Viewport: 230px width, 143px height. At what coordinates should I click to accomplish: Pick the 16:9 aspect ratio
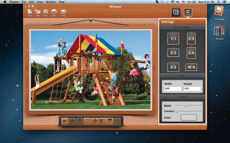191,67
